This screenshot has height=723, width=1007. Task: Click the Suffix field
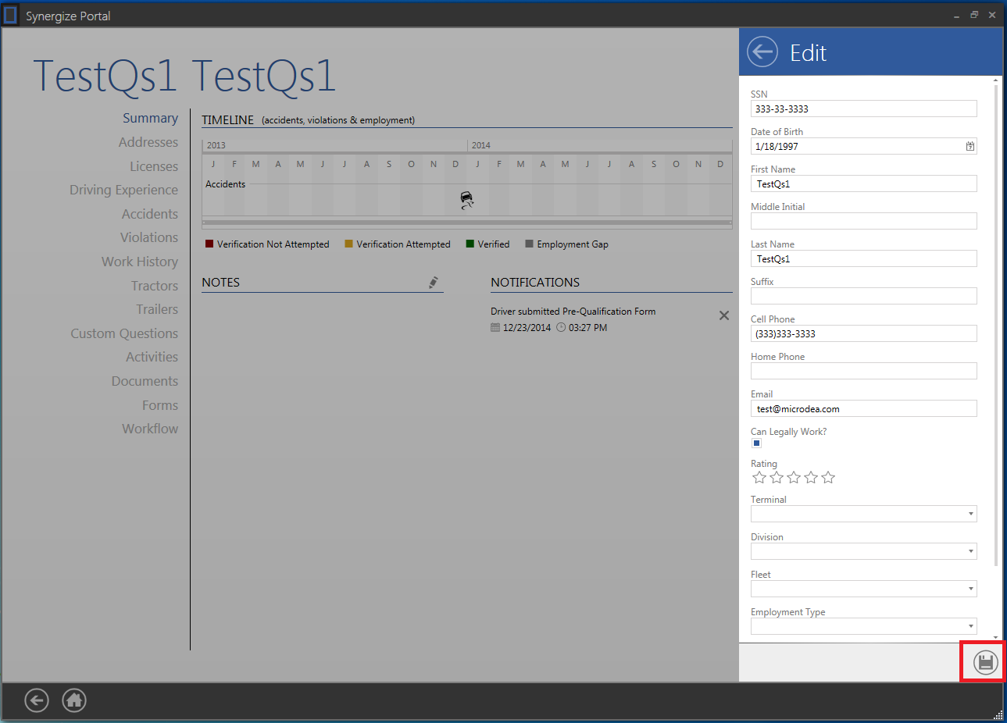[863, 296]
